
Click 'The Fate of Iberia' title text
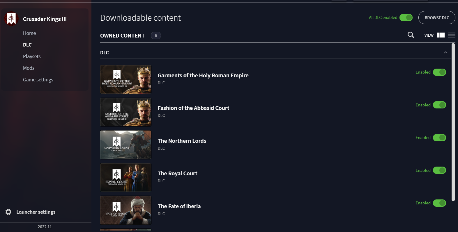click(x=179, y=206)
